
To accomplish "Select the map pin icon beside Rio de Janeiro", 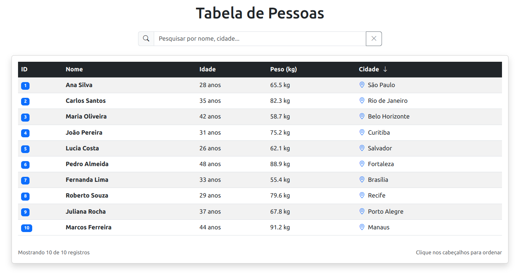I will pos(362,100).
